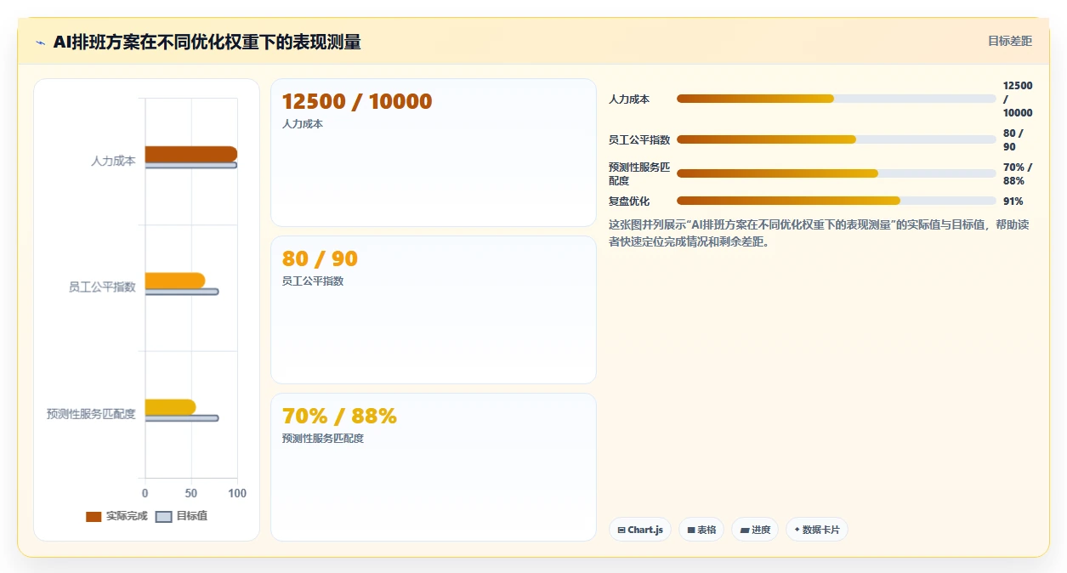Select the 70% / 88% data card

click(x=434, y=468)
